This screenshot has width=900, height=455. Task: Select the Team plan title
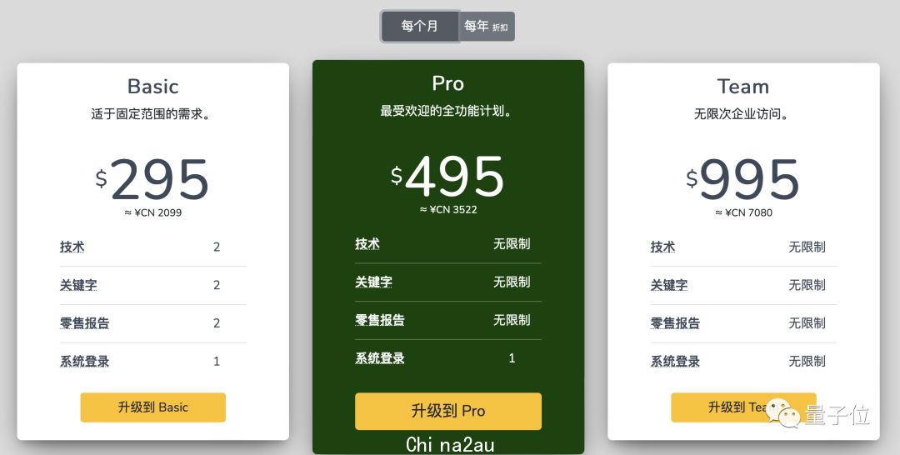click(x=742, y=87)
